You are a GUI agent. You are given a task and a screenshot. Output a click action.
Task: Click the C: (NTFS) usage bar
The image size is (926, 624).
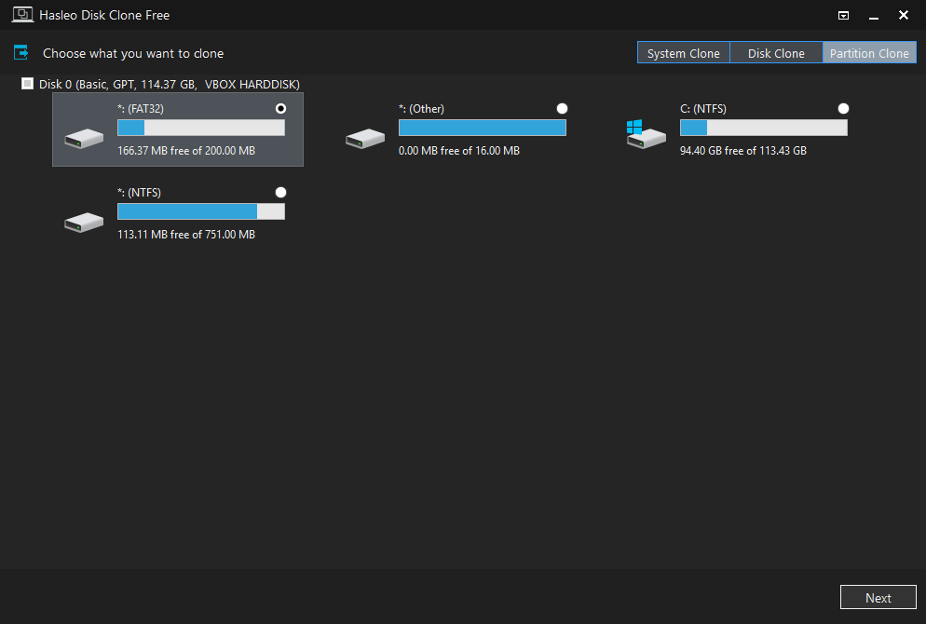[x=764, y=128]
